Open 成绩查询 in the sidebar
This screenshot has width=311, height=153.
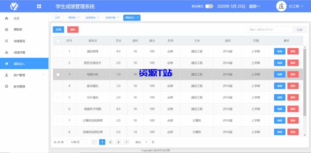click(24, 41)
